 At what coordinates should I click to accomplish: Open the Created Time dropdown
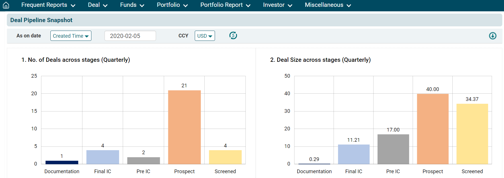pos(71,36)
